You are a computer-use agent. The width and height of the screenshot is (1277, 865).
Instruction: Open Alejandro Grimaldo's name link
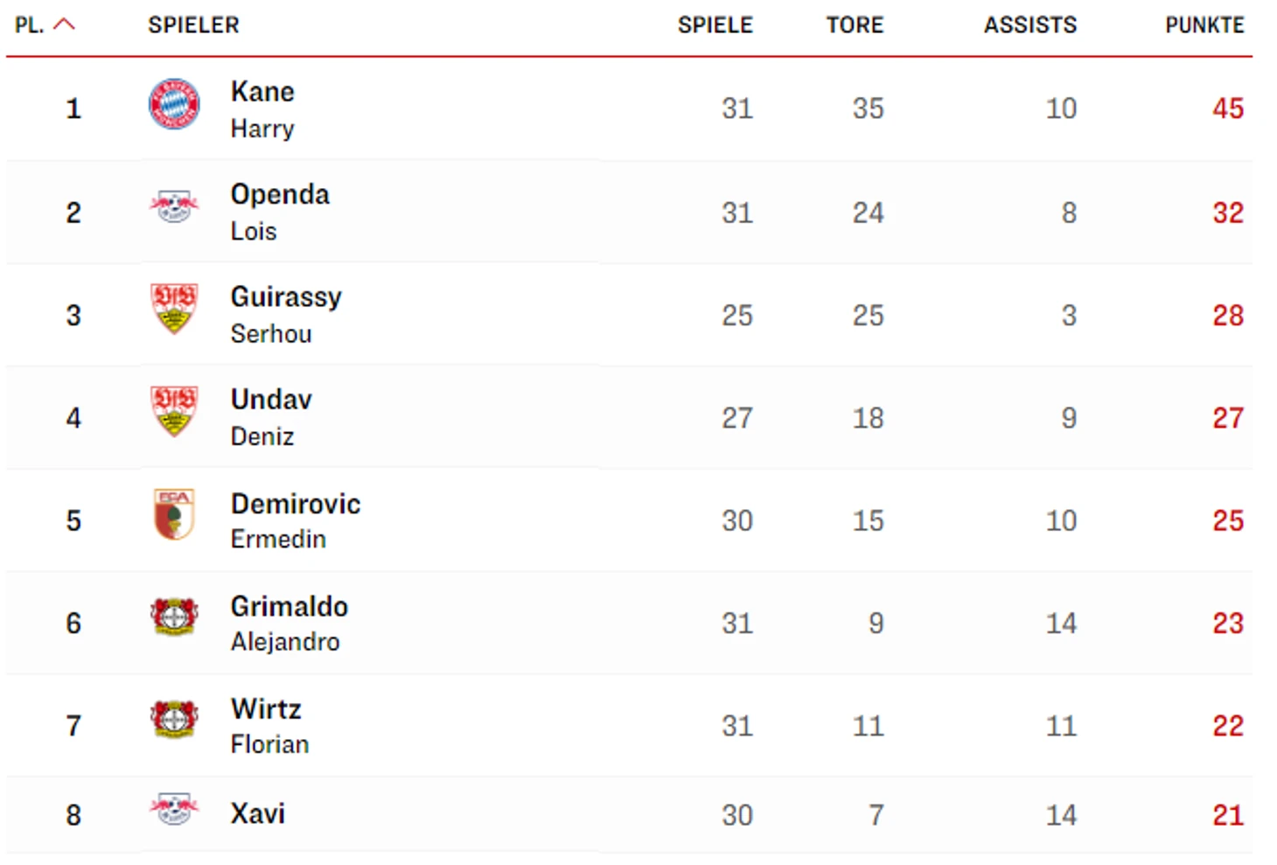click(289, 624)
